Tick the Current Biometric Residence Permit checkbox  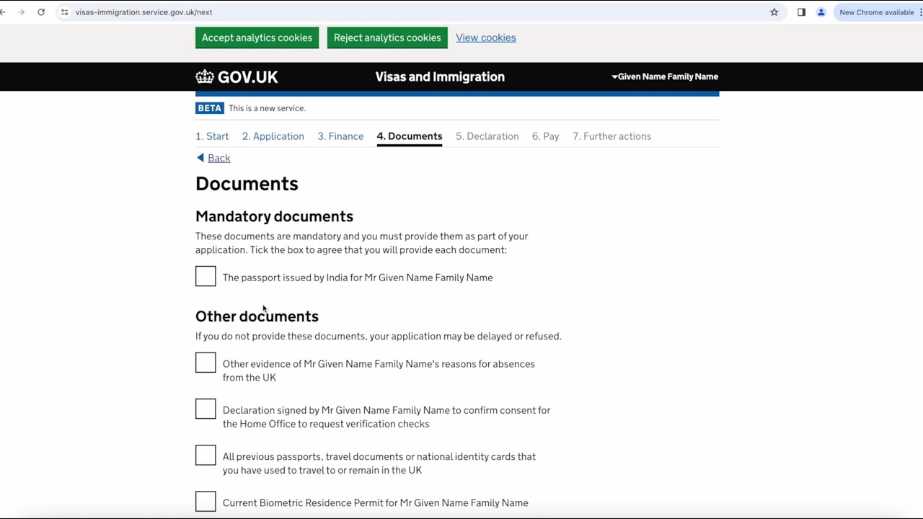point(206,501)
